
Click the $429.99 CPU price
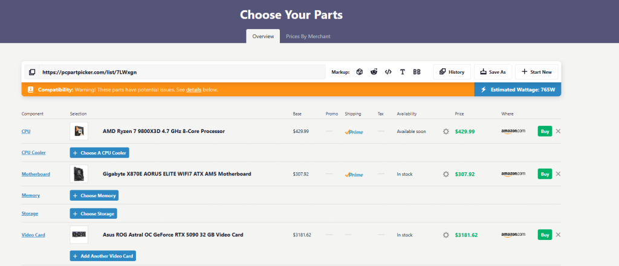[465, 131]
